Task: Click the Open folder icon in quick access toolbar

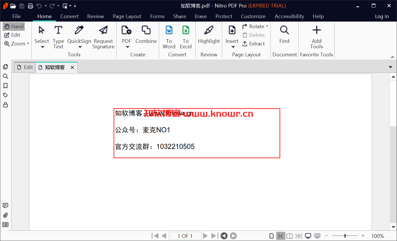Action: (13, 6)
